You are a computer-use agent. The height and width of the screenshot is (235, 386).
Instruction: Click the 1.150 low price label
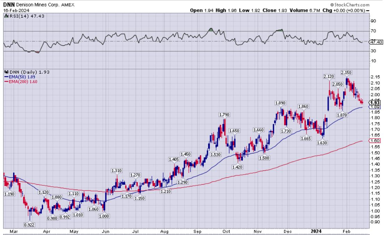[x=140, y=198]
